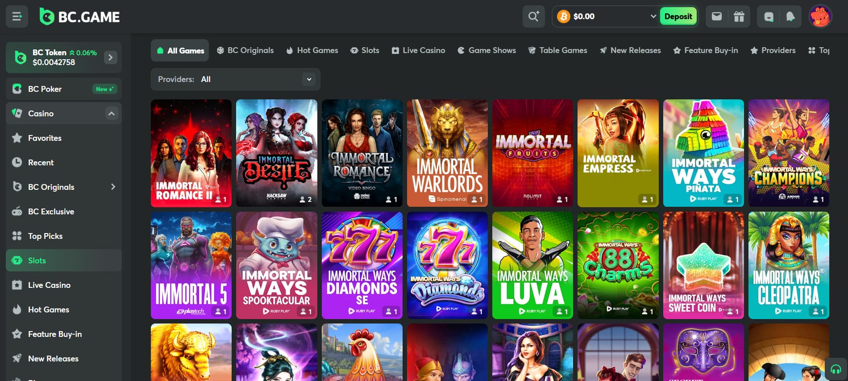The height and width of the screenshot is (381, 848).
Task: Open Immortal Ways Champions thumbnail
Action: [789, 153]
